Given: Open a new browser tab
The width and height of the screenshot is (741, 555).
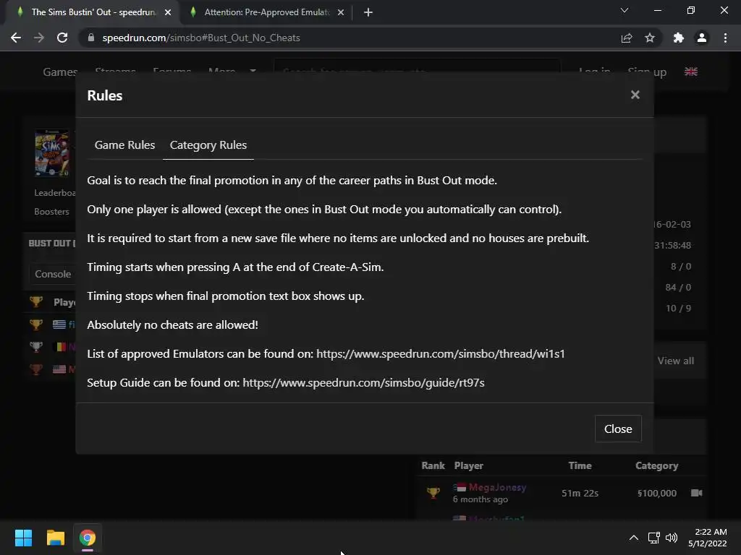Looking at the screenshot, I should click(x=368, y=12).
